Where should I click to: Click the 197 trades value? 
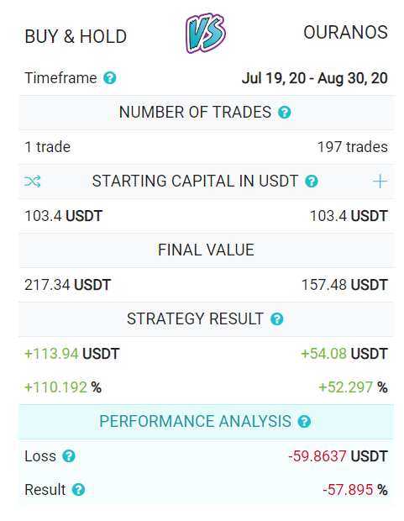click(x=353, y=147)
